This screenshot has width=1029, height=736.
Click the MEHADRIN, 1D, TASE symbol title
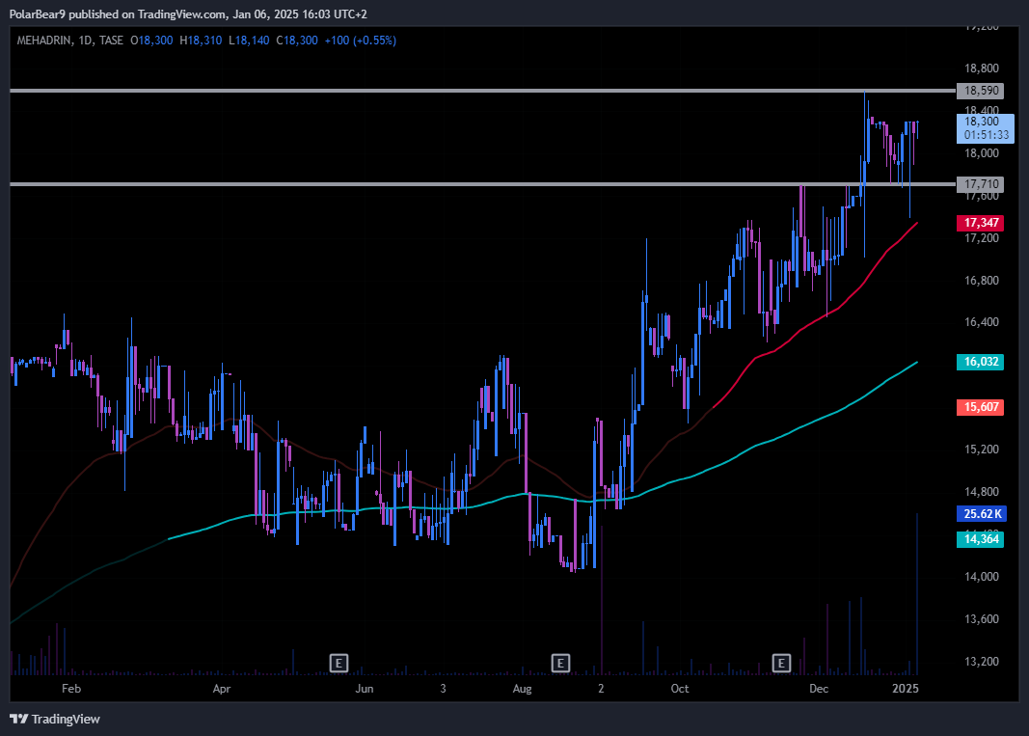click(x=71, y=41)
